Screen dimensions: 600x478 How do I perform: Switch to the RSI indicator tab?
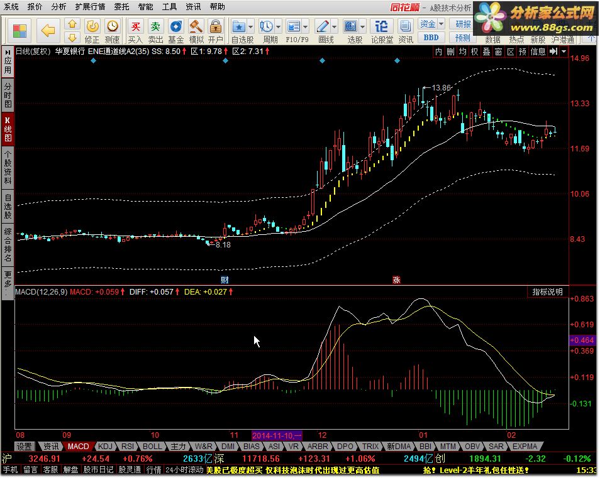(x=128, y=447)
